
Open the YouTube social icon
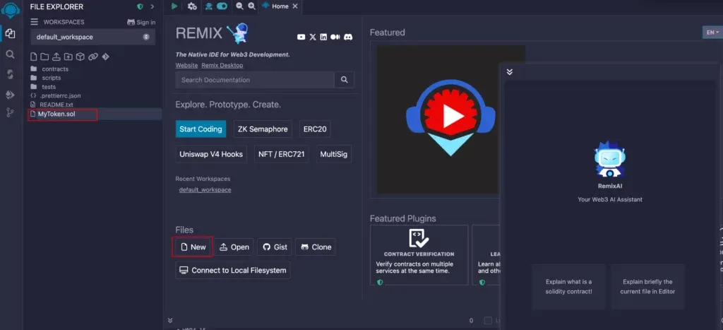[x=301, y=37]
